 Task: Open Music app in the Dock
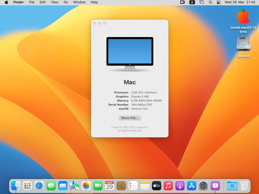pos(168,186)
